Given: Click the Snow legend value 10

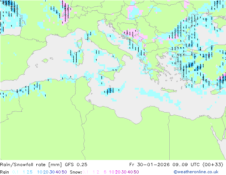Looking at the screenshot, I should pos(112,172).
